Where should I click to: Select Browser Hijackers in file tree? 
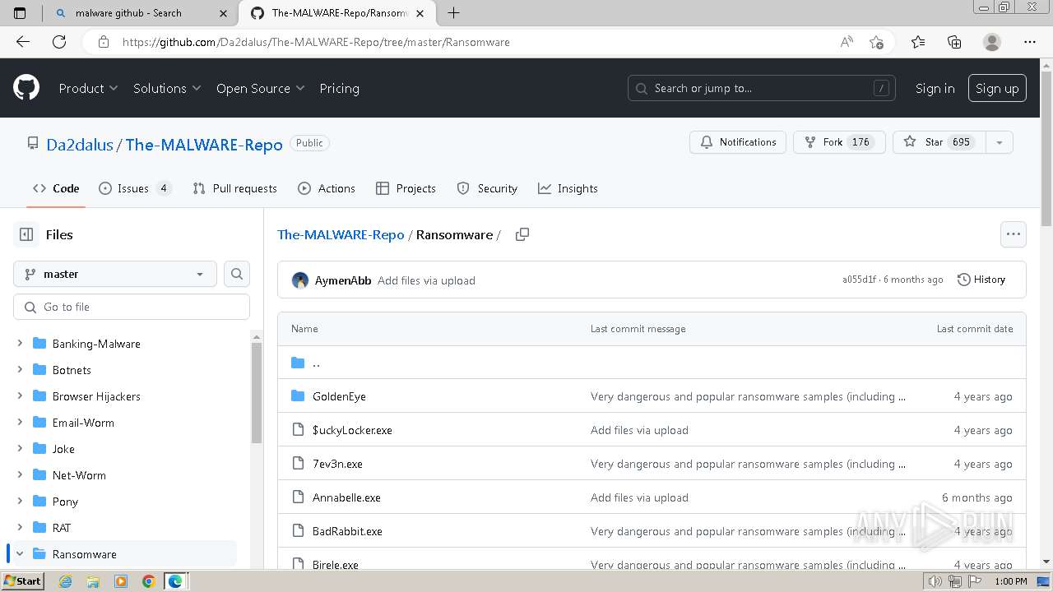coord(96,396)
